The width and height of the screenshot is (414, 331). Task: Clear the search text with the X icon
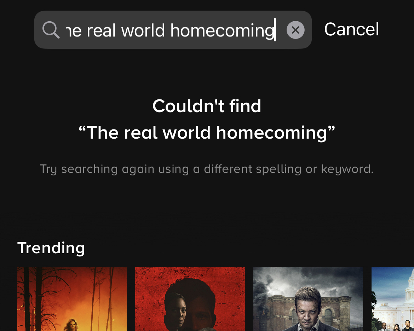click(x=295, y=30)
